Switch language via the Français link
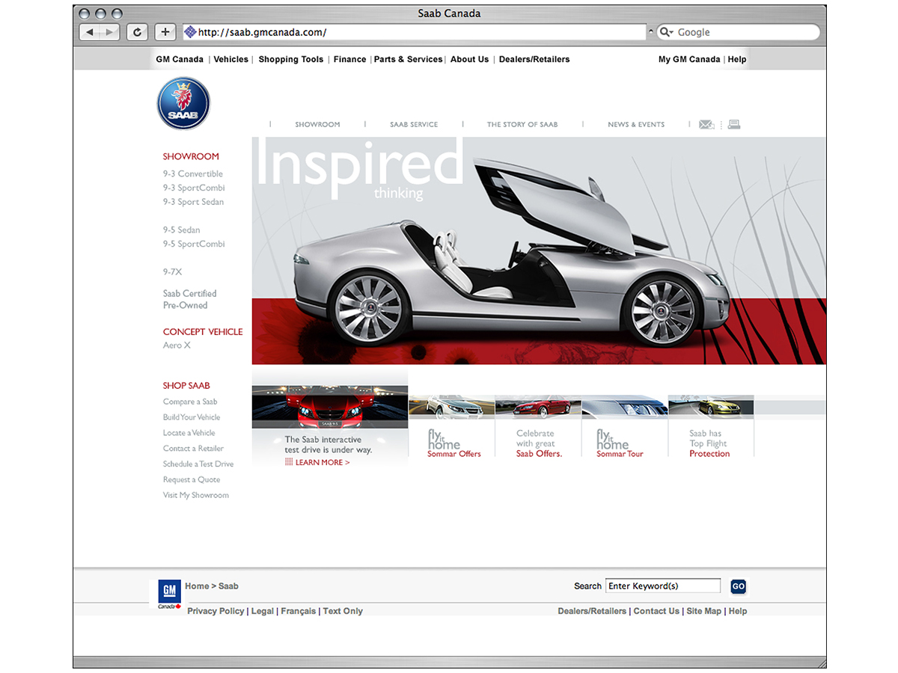The height and width of the screenshot is (673, 898). 299,612
